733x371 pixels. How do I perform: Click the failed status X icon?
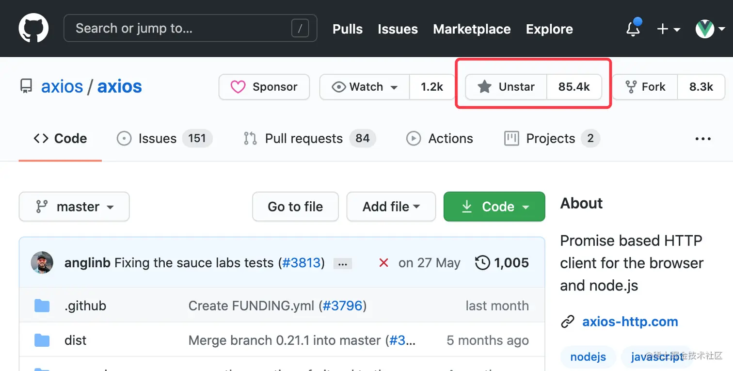point(383,263)
